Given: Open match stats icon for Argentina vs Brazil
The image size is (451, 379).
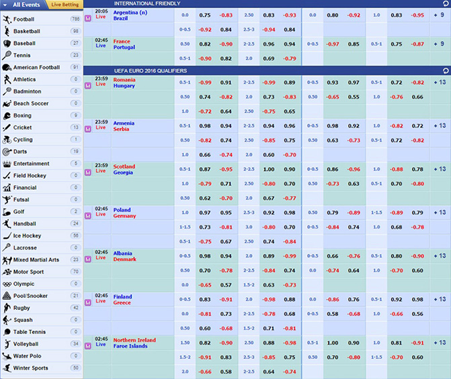Looking at the screenshot, I should (x=88, y=18).
